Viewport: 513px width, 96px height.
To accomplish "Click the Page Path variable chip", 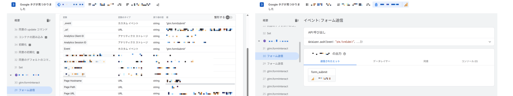I will [70, 87].
